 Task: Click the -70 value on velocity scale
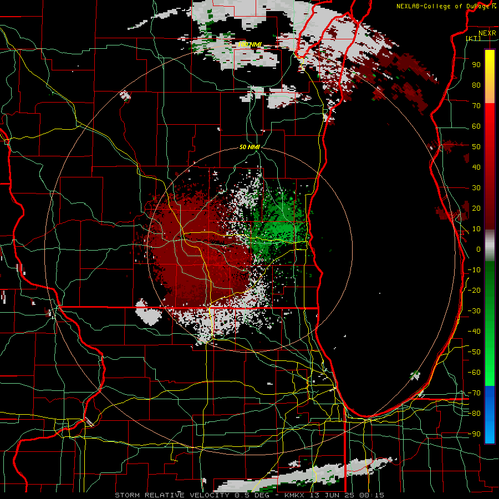[474, 393]
